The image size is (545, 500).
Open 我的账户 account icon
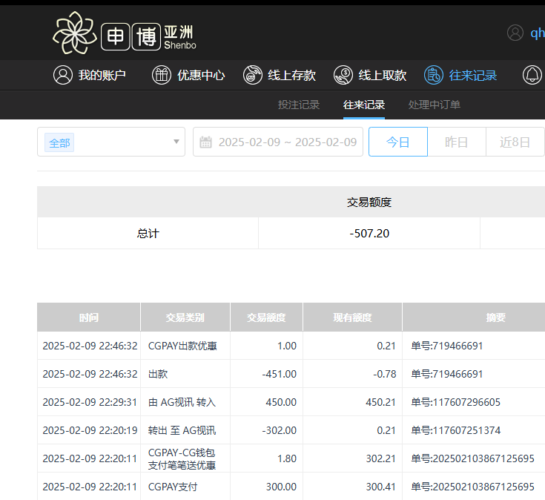63,75
